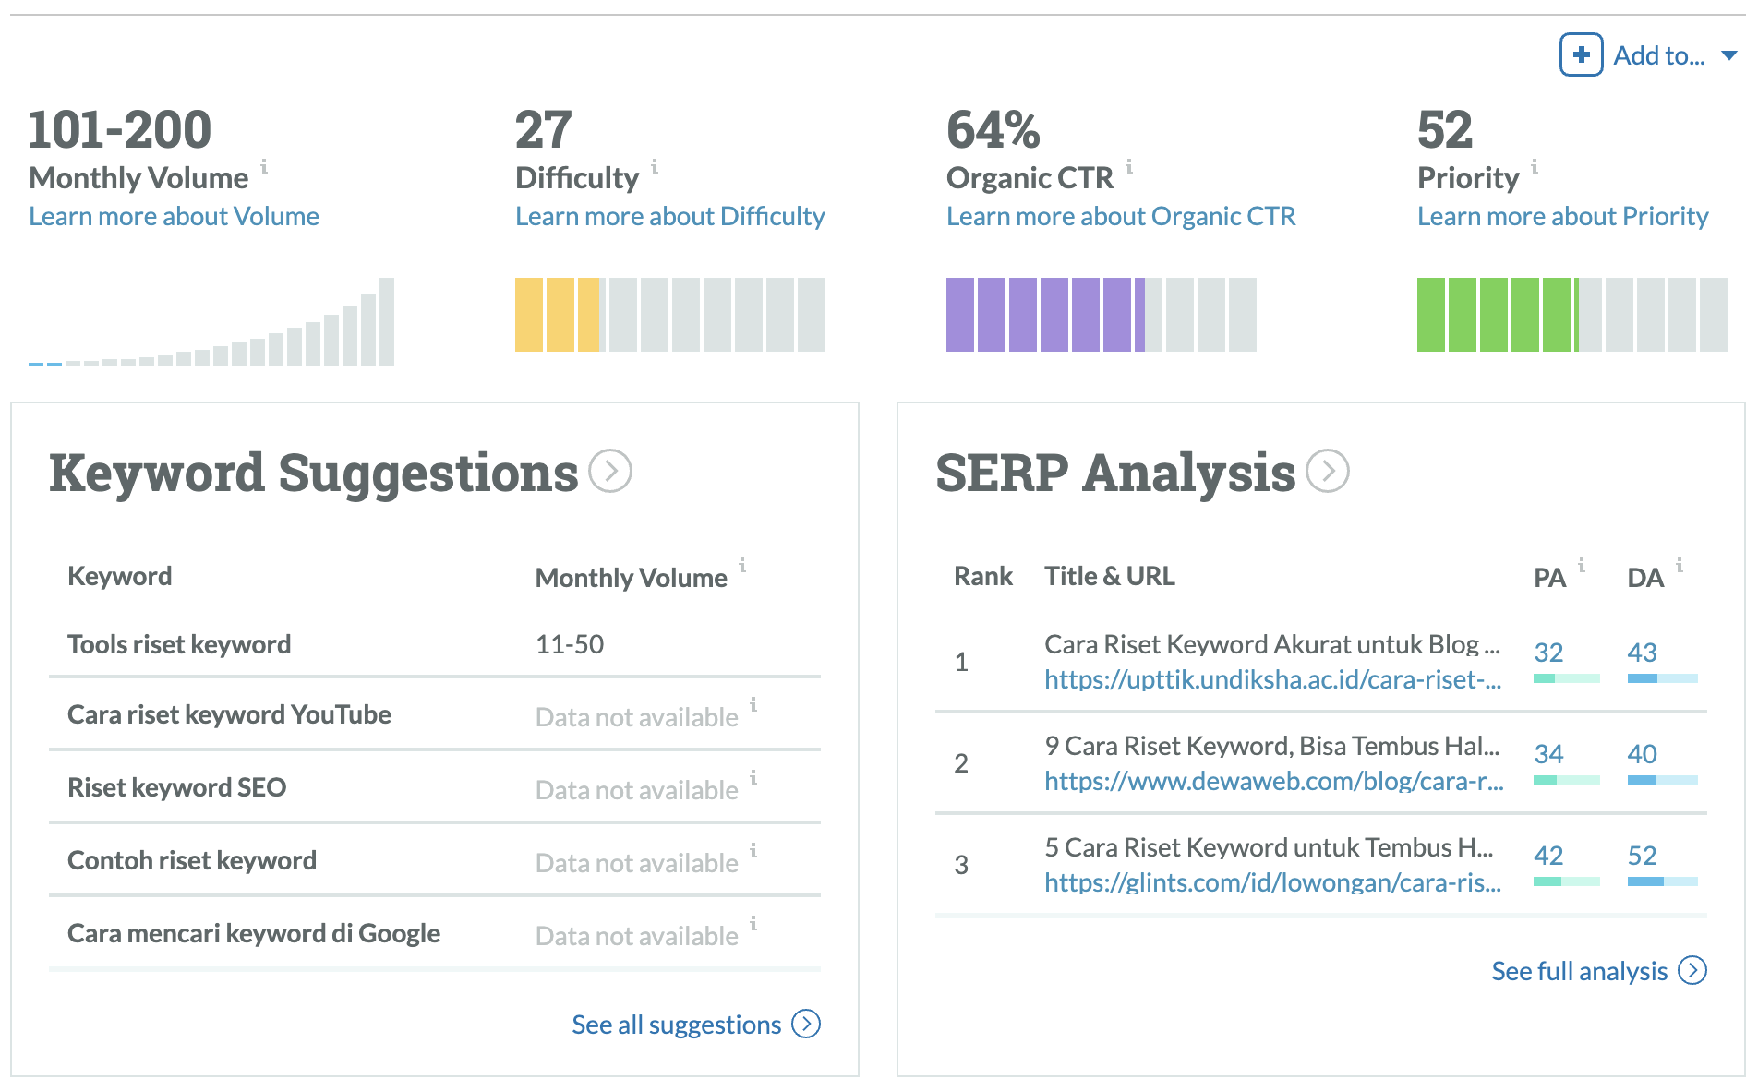Click the info icon beside Difficulty score
Viewport: 1758px width, 1091px height.
[655, 168]
